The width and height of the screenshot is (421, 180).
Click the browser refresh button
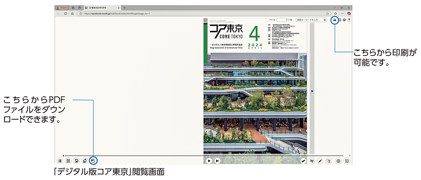click(x=66, y=13)
